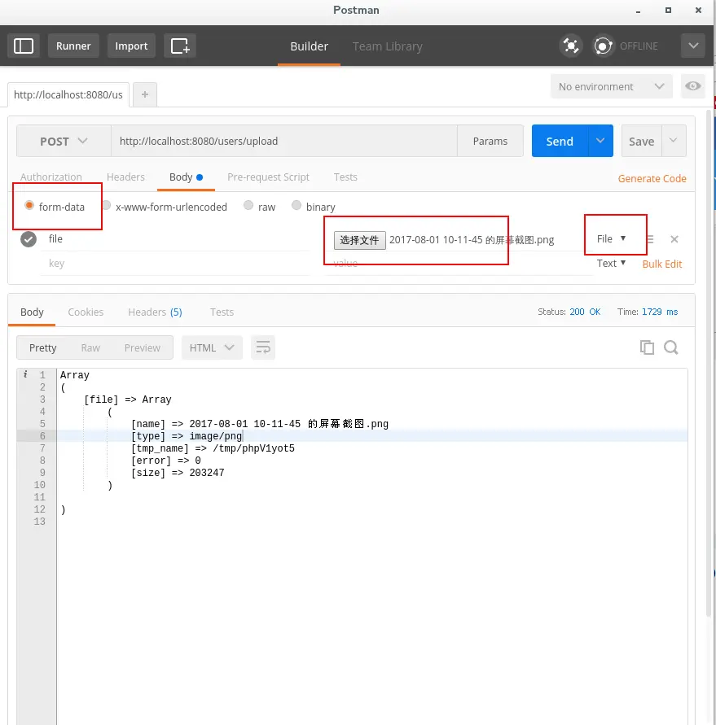Search within the response body
Screen dimensions: 716x725
[x=670, y=347]
